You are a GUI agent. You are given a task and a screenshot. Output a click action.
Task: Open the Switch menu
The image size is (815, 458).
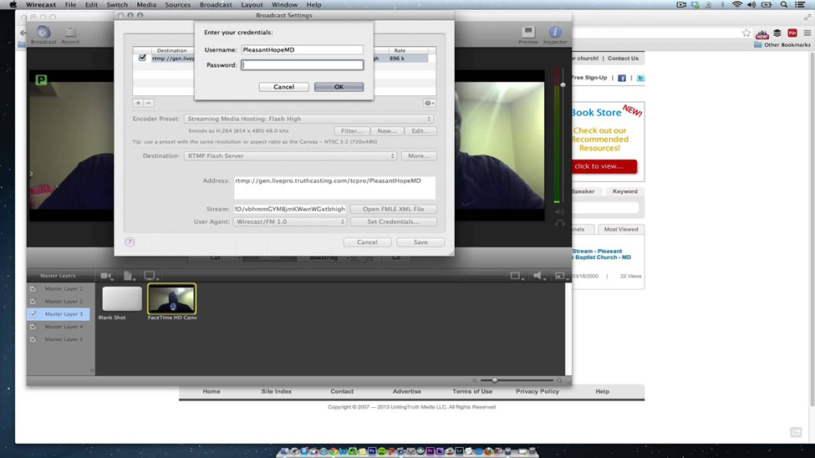[117, 5]
